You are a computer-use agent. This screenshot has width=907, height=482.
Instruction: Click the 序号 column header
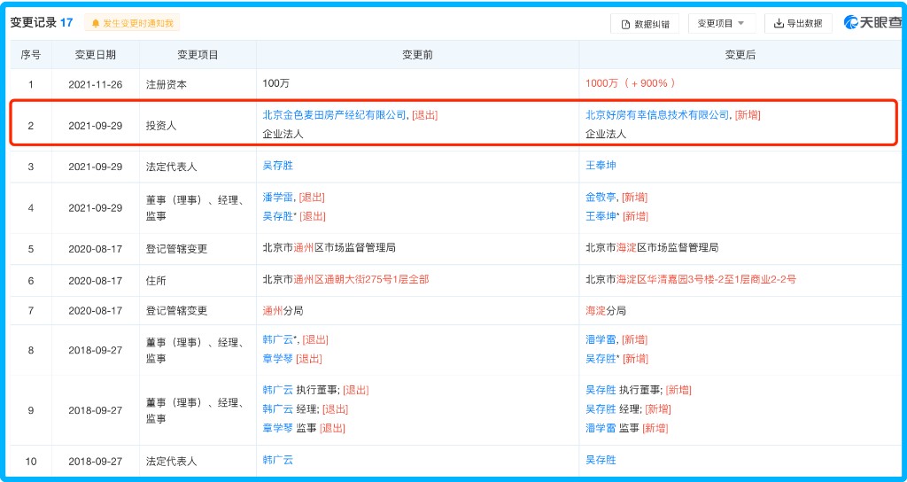coord(31,55)
